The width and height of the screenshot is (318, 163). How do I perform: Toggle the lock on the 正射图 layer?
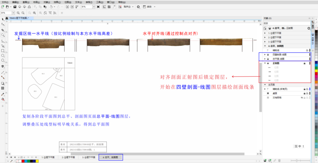(x=305, y=63)
